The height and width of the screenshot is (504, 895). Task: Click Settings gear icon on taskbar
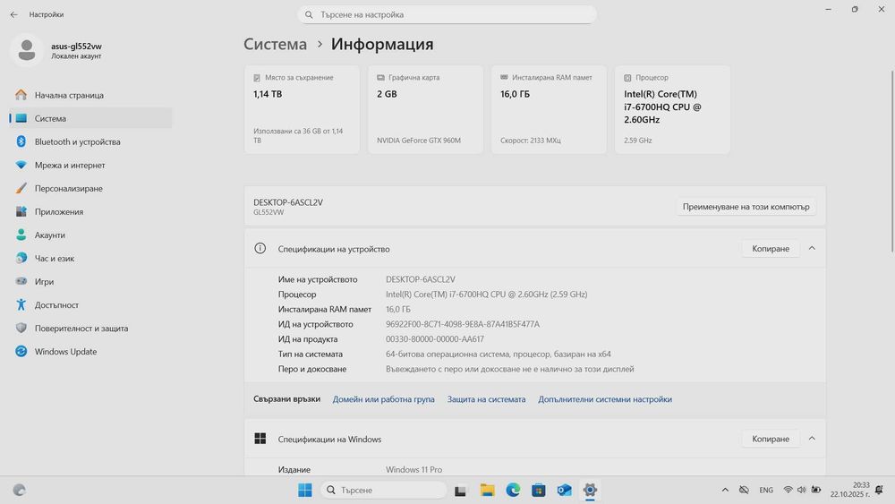click(590, 490)
